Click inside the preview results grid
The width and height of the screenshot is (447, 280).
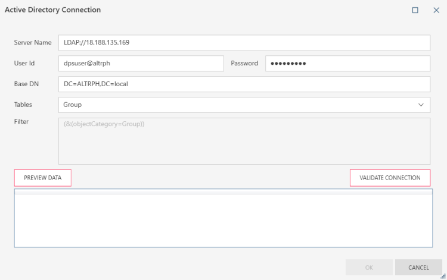[x=223, y=220]
